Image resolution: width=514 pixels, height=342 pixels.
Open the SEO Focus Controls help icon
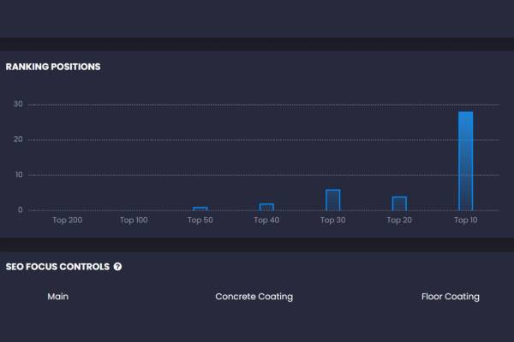pos(117,267)
